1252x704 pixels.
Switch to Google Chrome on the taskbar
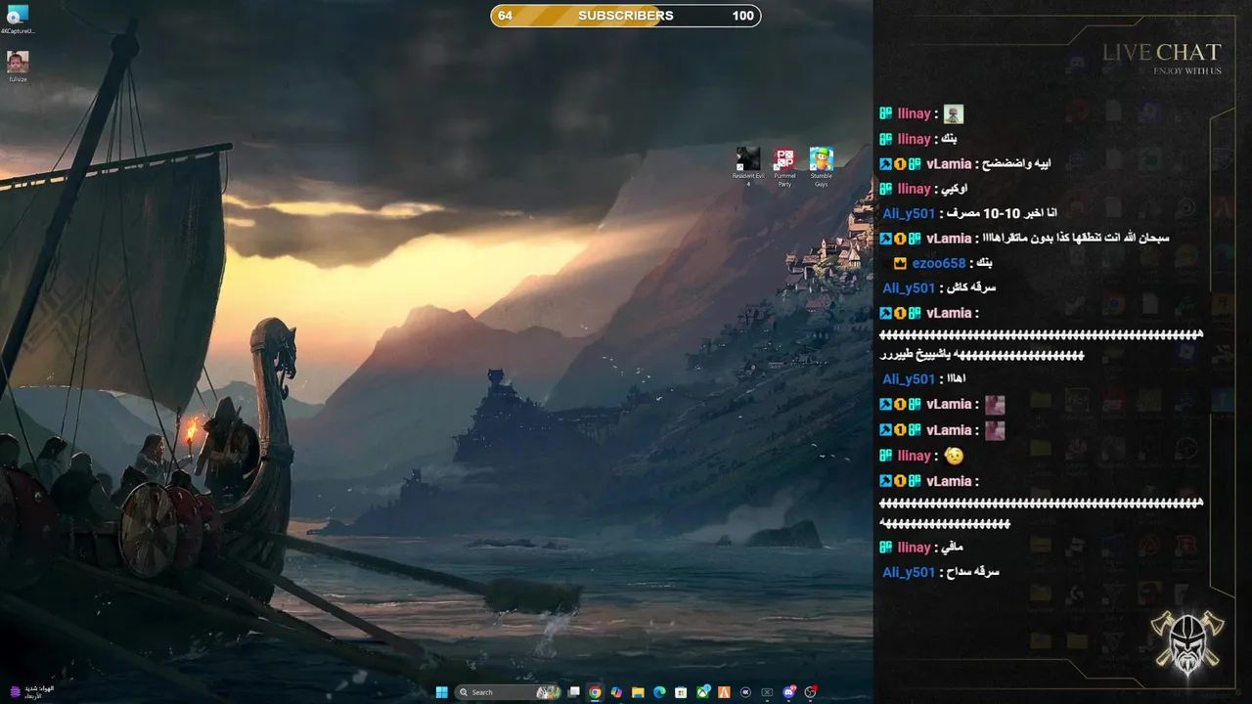(x=595, y=692)
